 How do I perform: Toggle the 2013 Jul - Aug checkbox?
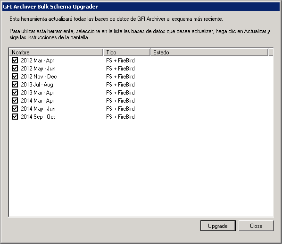click(x=15, y=84)
